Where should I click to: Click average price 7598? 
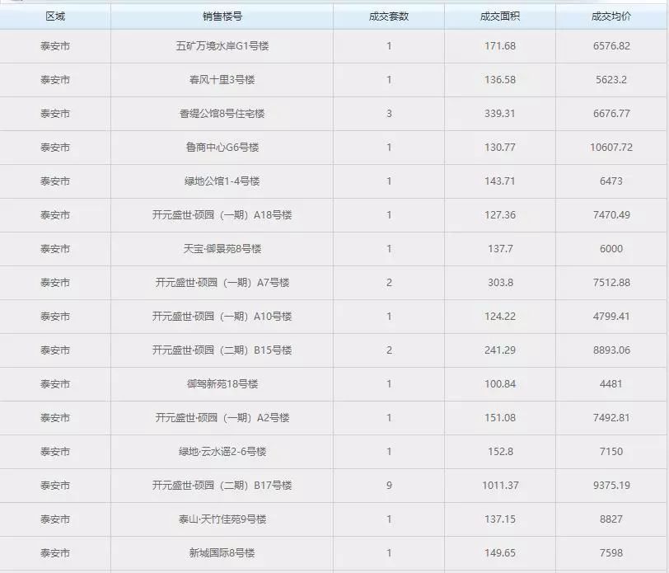(611, 553)
